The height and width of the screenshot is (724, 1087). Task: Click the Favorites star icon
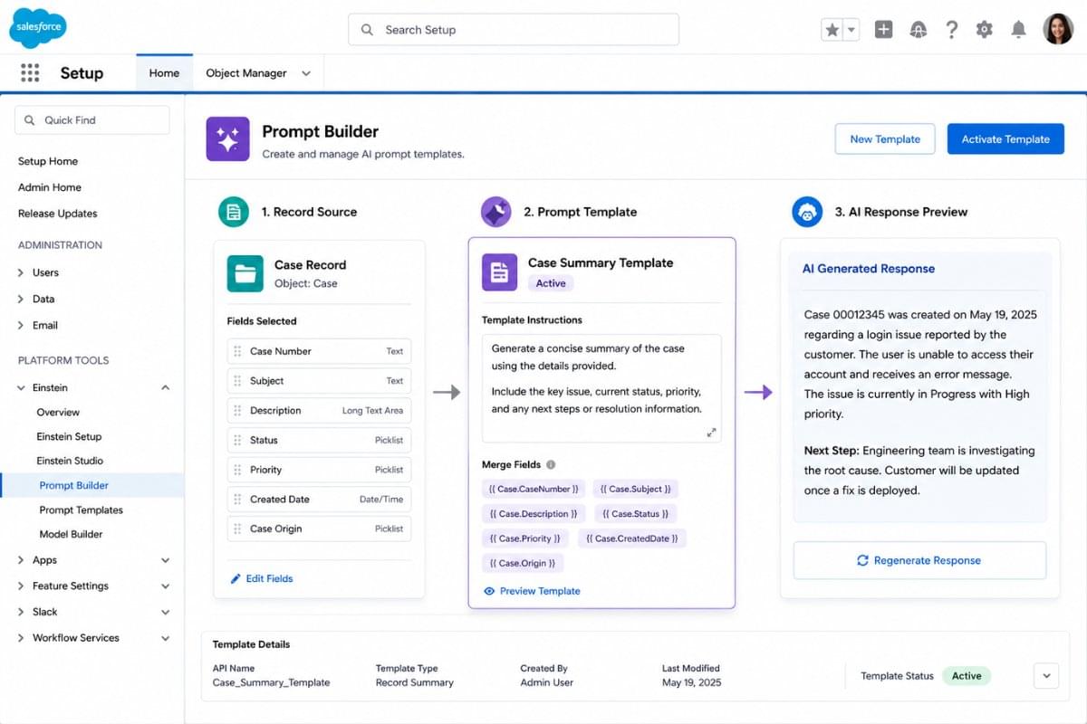tap(832, 30)
